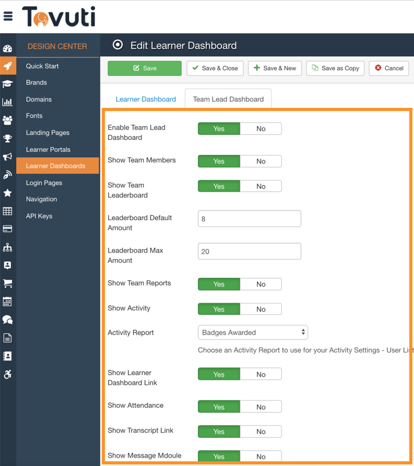The width and height of the screenshot is (414, 466).
Task: Open Landing Pages in Design Center menu
Action: pos(48,133)
